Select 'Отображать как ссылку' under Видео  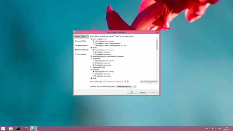tap(94, 54)
